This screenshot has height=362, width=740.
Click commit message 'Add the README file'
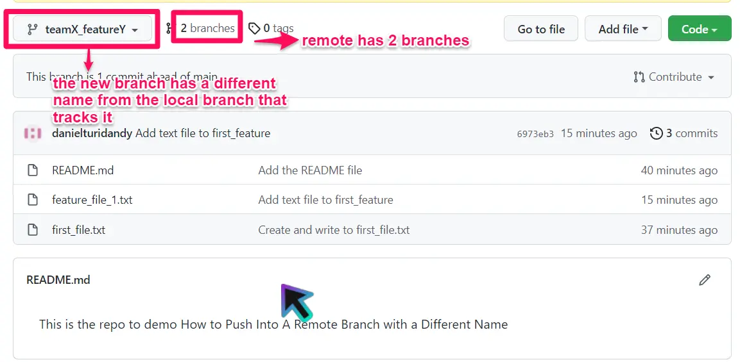click(310, 170)
